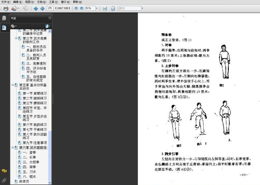Click the bookmark scrollbar down arrow
Viewport: 260px width, 185px height.
50,182
